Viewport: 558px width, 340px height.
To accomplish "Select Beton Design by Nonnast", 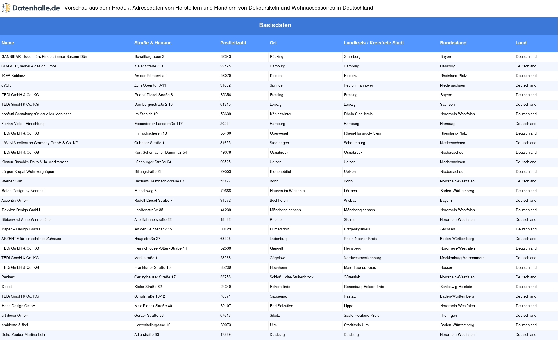I will (23, 191).
